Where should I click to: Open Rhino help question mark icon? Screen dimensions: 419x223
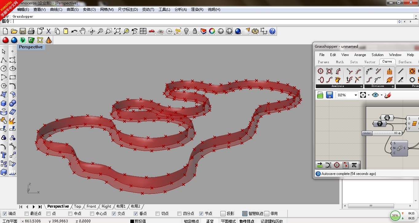click(x=272, y=31)
